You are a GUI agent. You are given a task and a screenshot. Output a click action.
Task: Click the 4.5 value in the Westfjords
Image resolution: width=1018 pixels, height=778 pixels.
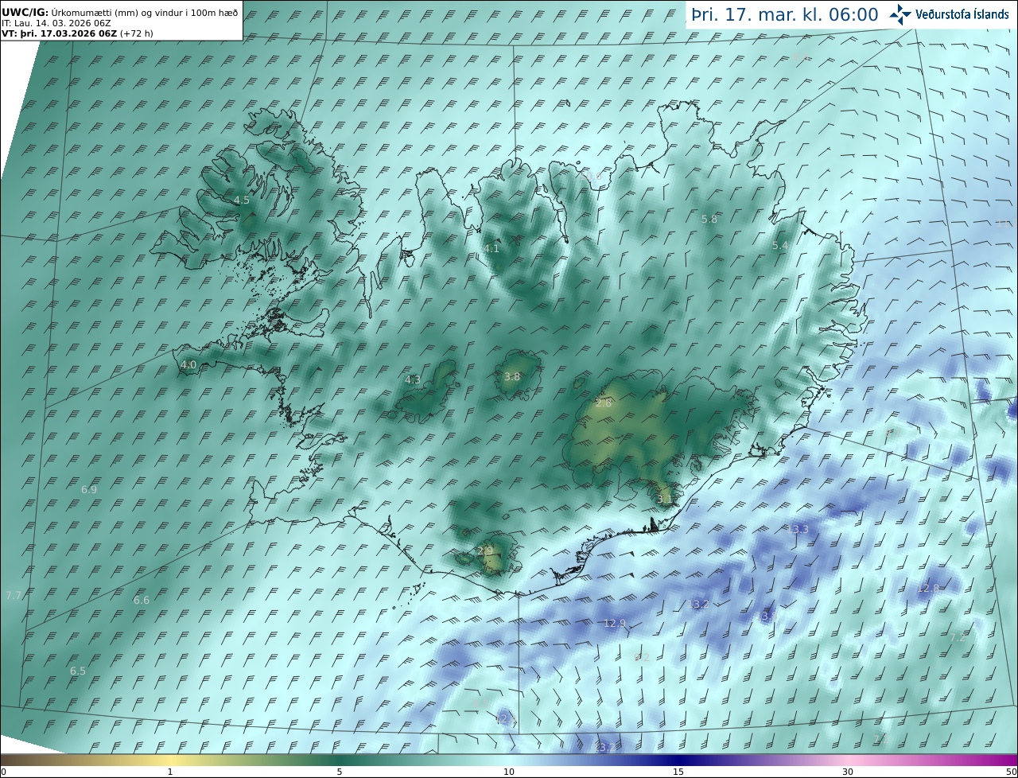(x=242, y=200)
